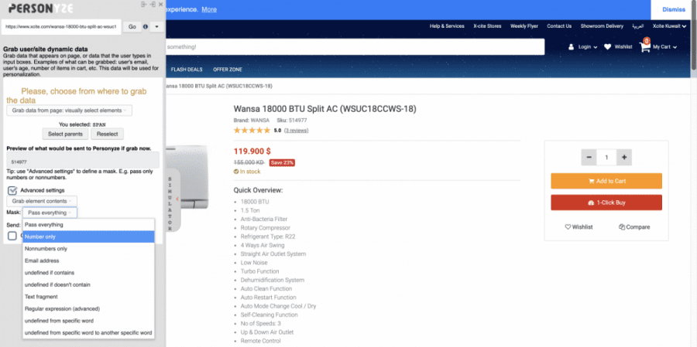The width and height of the screenshot is (697, 347).
Task: Open the shopping cart icon
Action: (644, 46)
